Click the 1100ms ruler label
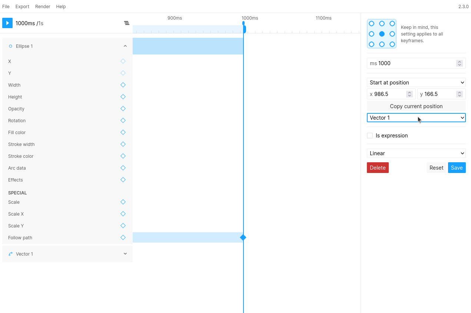Image resolution: width=471 pixels, height=313 pixels. click(324, 18)
